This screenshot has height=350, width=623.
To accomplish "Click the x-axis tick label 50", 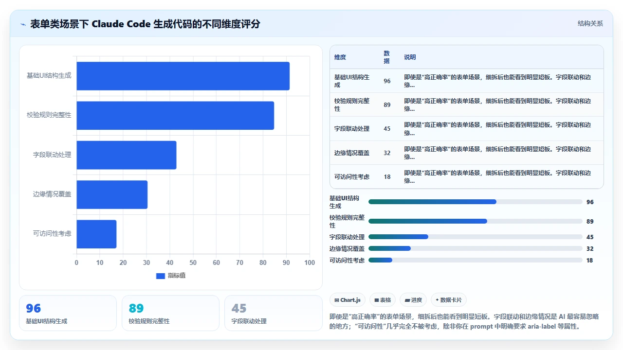I will click(193, 262).
